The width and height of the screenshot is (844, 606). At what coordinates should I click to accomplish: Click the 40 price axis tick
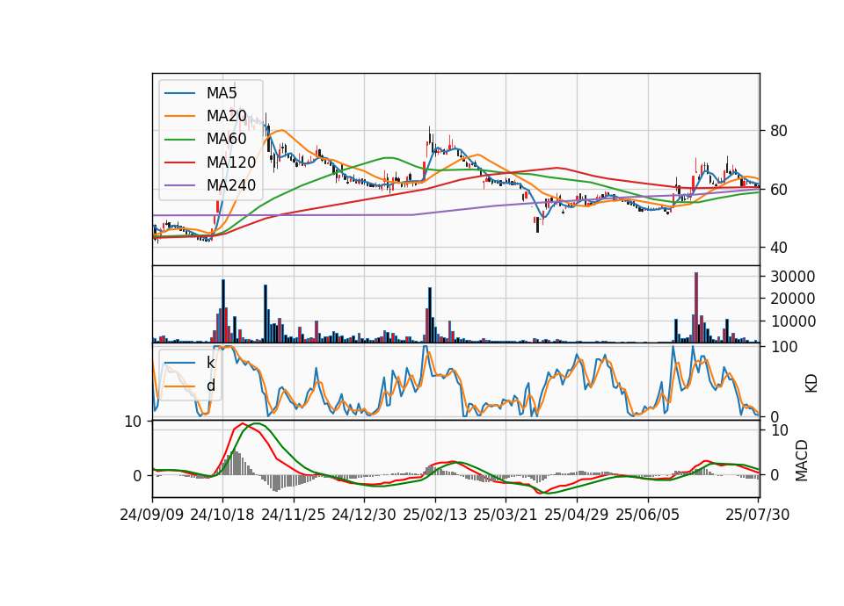point(778,248)
